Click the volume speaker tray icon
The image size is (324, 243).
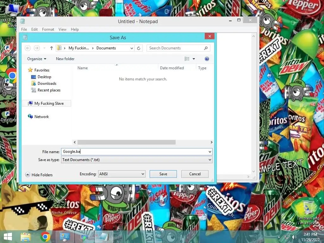(294, 237)
